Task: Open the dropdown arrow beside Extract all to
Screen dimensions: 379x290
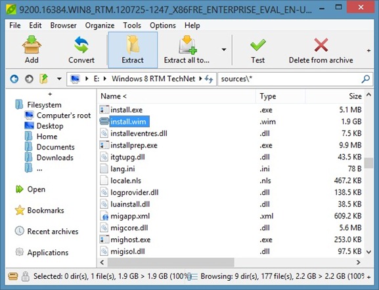Action: pos(224,50)
